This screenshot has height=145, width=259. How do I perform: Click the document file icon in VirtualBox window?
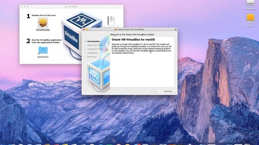point(111,21)
